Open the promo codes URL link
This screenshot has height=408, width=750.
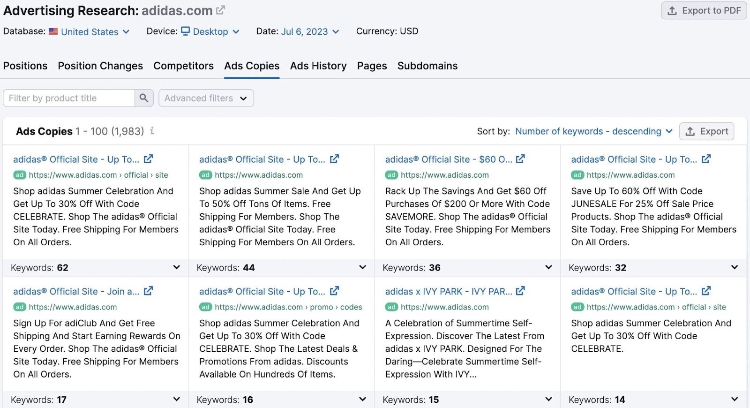click(288, 307)
